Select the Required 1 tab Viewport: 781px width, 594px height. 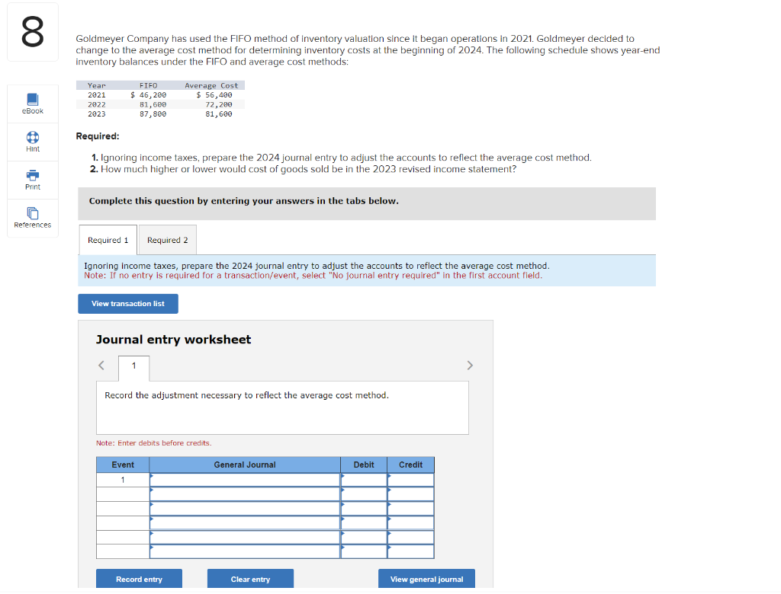[x=107, y=239]
